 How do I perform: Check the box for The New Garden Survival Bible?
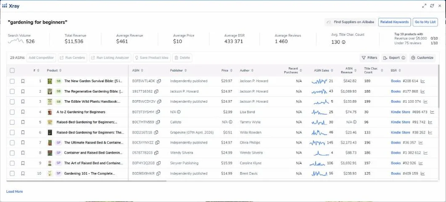(12, 81)
